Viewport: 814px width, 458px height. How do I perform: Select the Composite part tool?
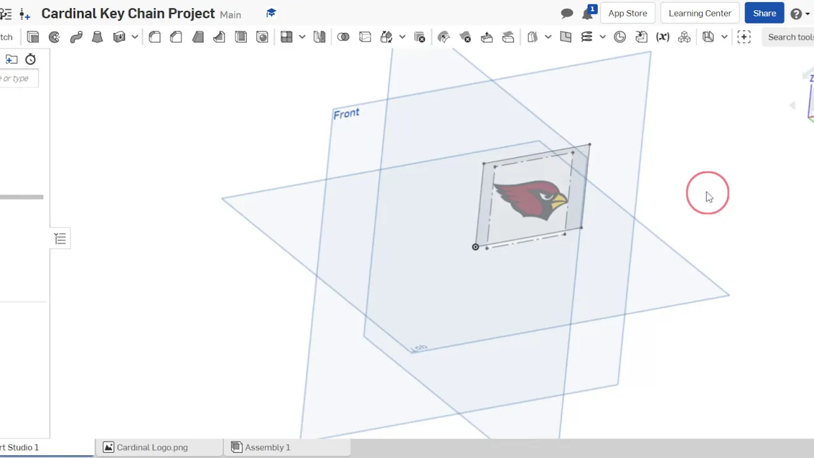[684, 37]
